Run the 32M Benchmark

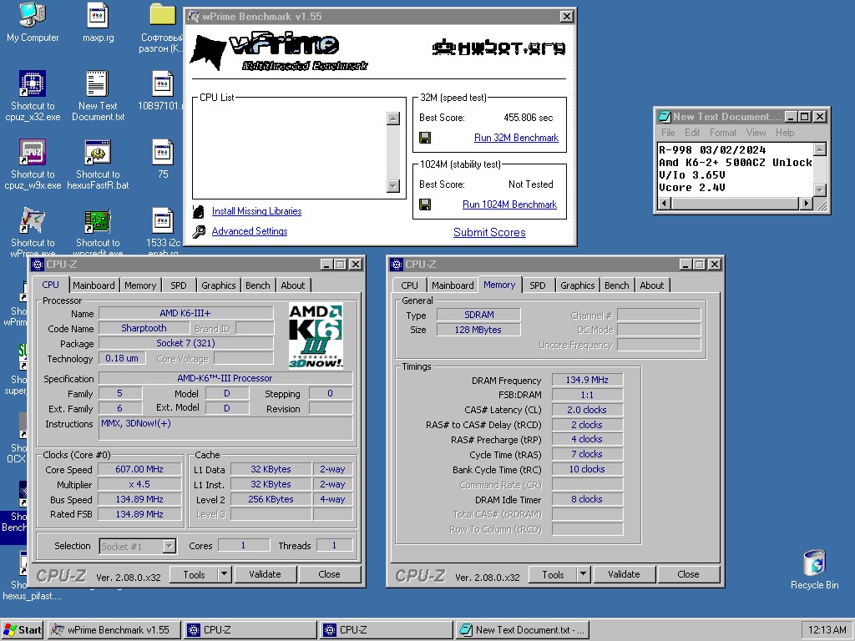(516, 138)
